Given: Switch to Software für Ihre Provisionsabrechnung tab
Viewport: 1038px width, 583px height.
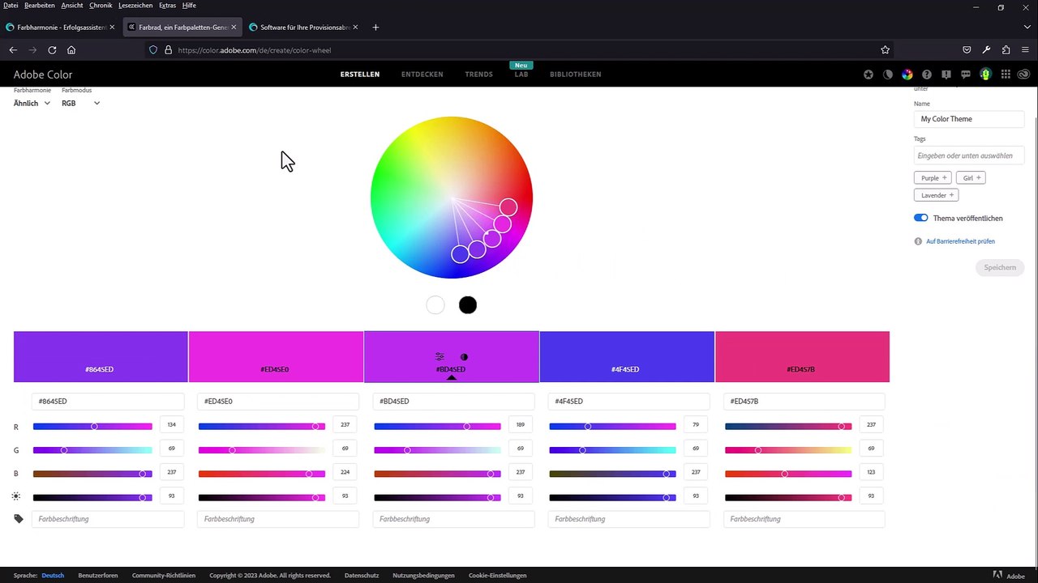Looking at the screenshot, I should point(304,27).
